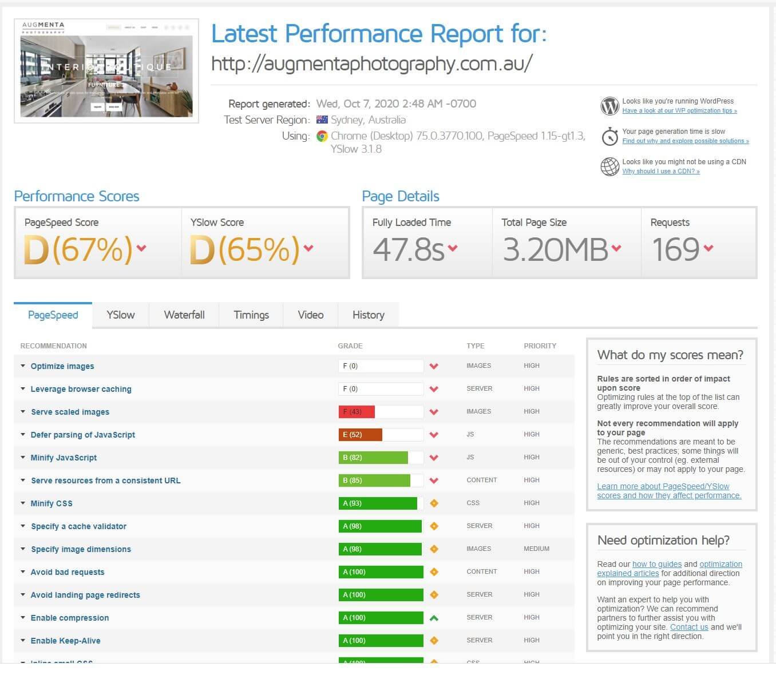Click the red down arrow for Defer parsing of JavaScript

(434, 435)
